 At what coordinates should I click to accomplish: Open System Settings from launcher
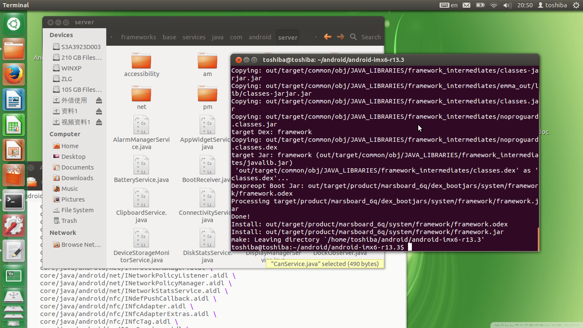click(x=14, y=225)
